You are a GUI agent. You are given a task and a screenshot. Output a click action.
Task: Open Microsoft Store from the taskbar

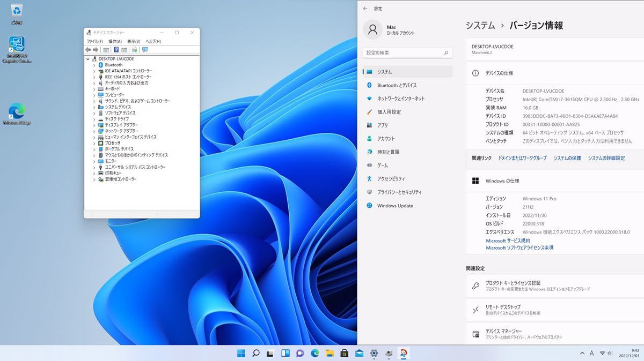pos(345,353)
